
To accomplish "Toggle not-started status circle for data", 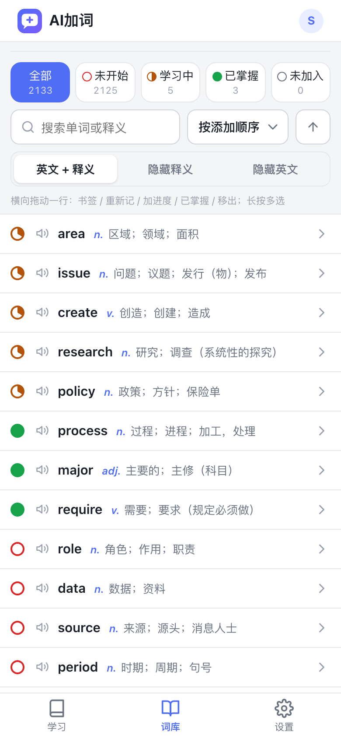I will (x=17, y=588).
